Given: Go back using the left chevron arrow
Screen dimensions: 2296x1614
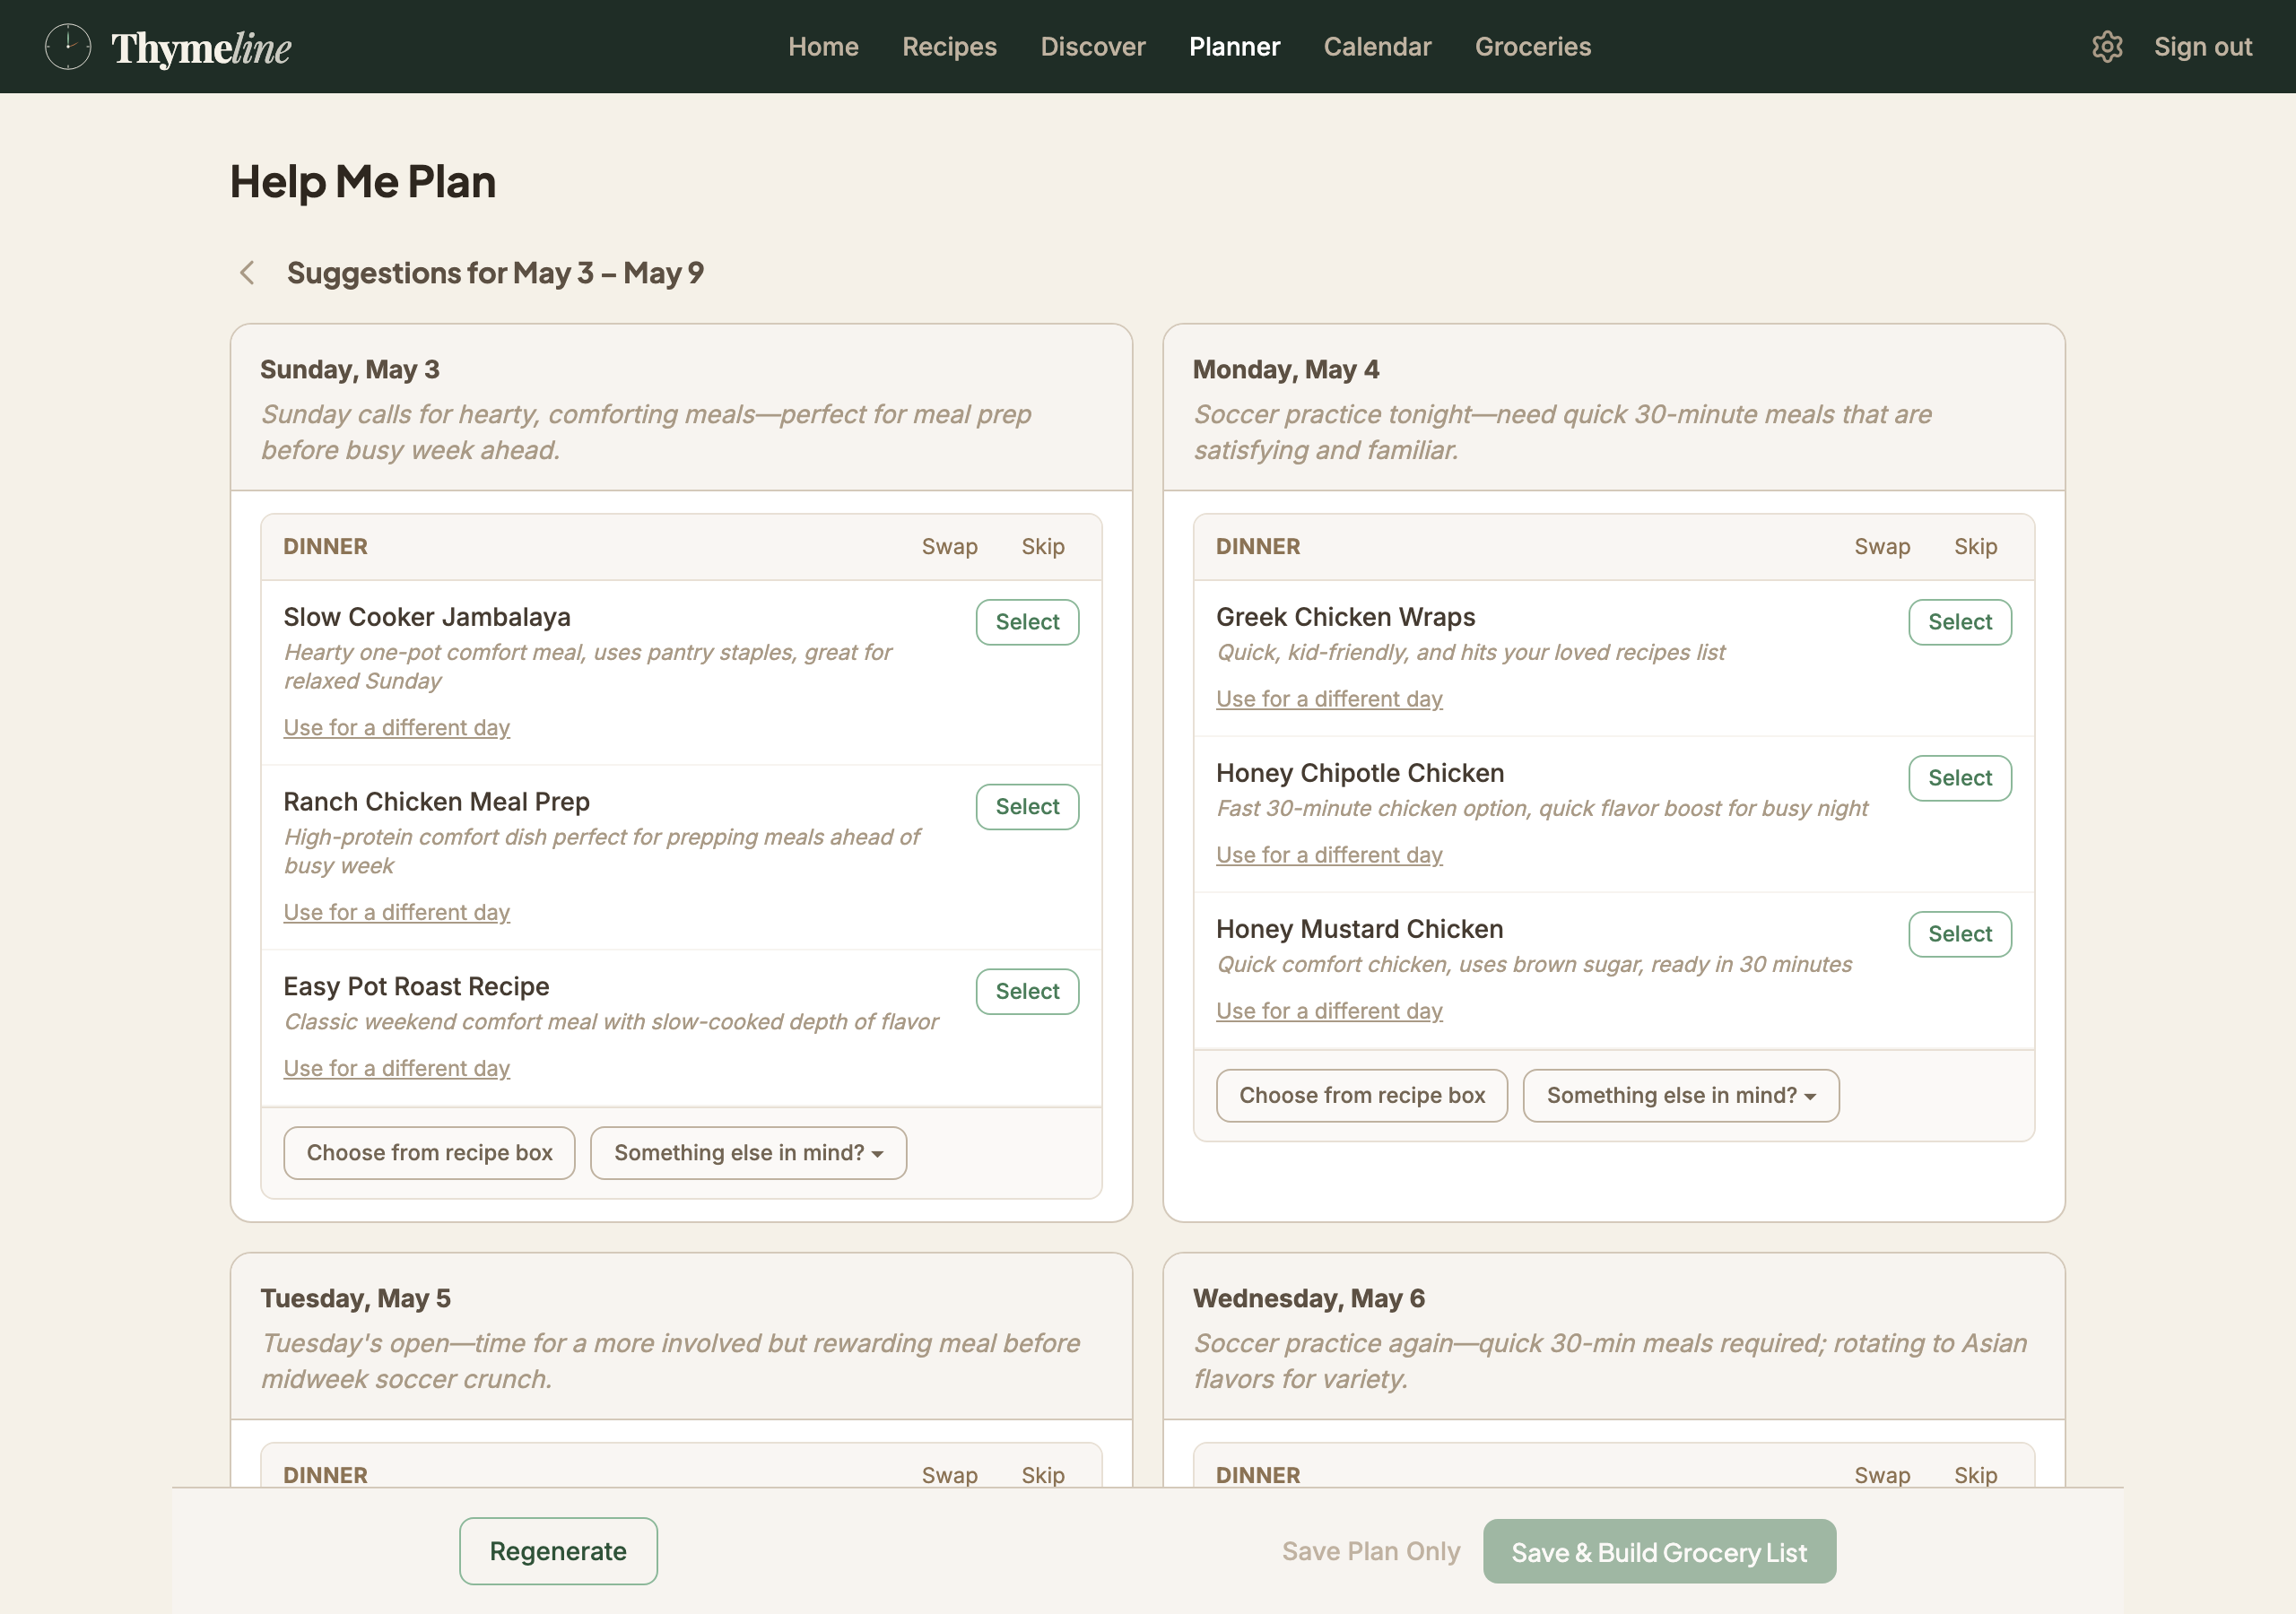Looking at the screenshot, I should tap(247, 272).
